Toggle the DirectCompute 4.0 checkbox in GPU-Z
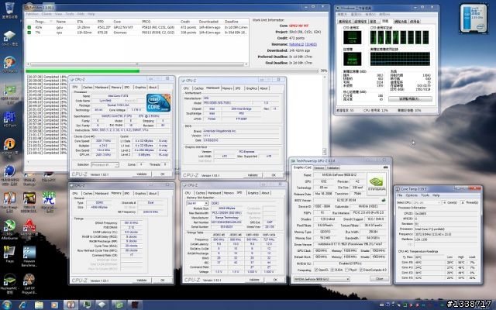 pyautogui.click(x=362, y=270)
